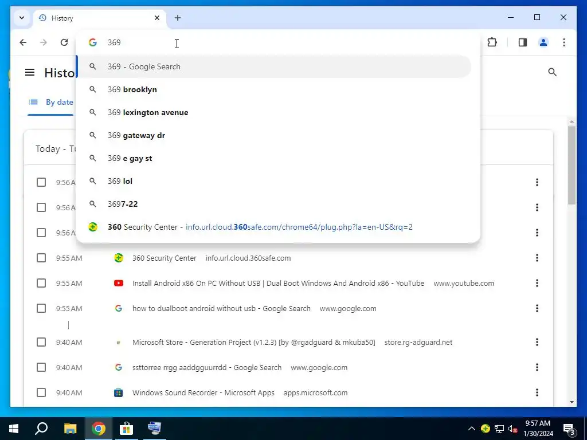Click the Search history magnifier icon

click(x=552, y=72)
